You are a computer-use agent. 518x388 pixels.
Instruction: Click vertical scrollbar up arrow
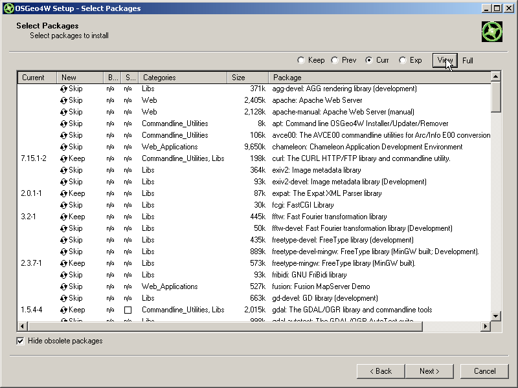pos(495,76)
